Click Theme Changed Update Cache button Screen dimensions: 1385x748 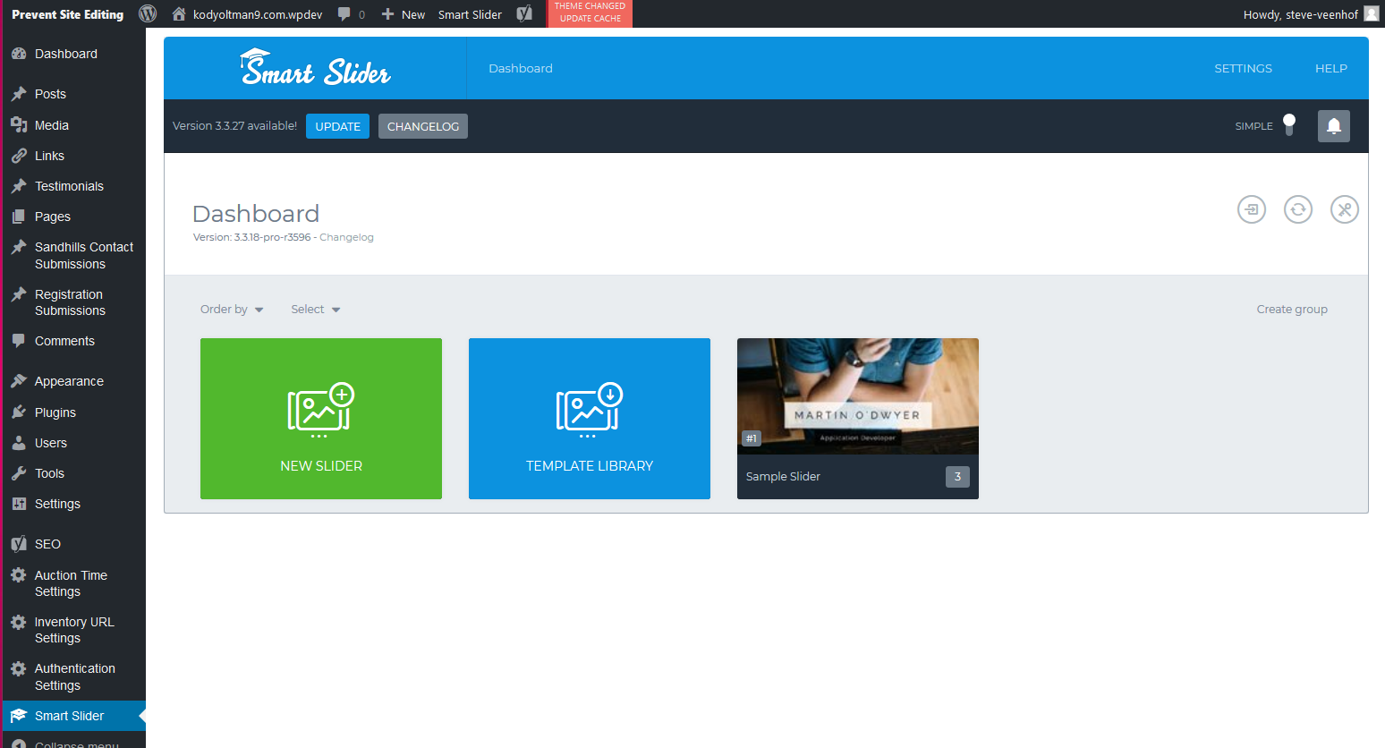pyautogui.click(x=591, y=13)
